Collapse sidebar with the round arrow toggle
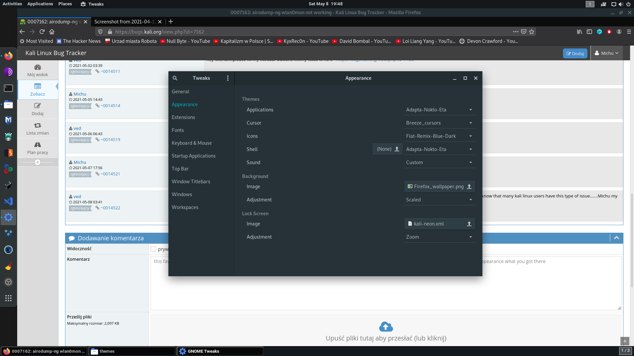The width and height of the screenshot is (634, 356). (38, 162)
